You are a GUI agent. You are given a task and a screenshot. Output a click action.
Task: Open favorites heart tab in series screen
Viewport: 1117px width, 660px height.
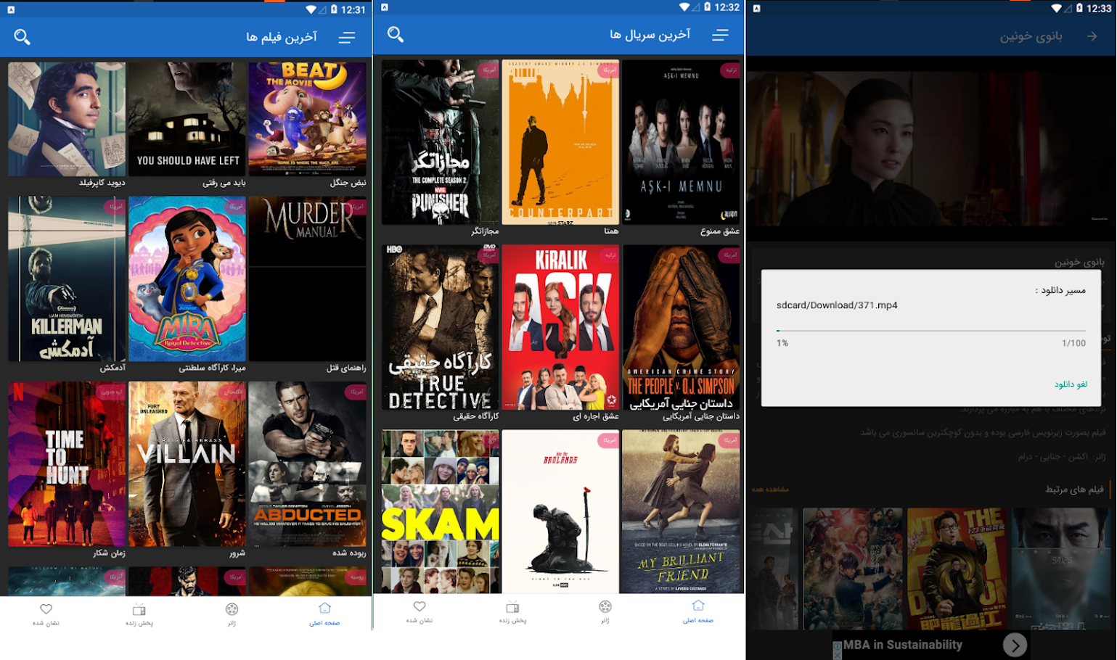pyautogui.click(x=420, y=611)
